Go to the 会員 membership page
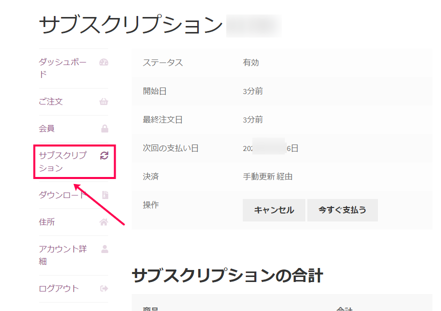 (x=47, y=128)
